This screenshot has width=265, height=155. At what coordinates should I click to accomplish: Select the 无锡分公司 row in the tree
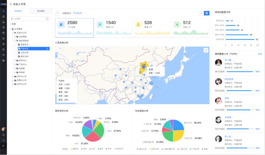coord(21,80)
